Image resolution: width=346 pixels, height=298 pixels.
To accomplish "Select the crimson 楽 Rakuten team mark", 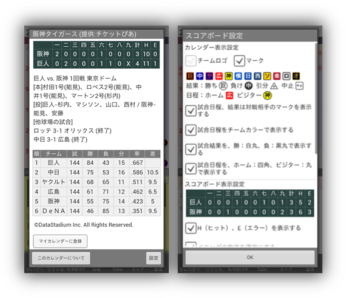I will click(x=277, y=76).
